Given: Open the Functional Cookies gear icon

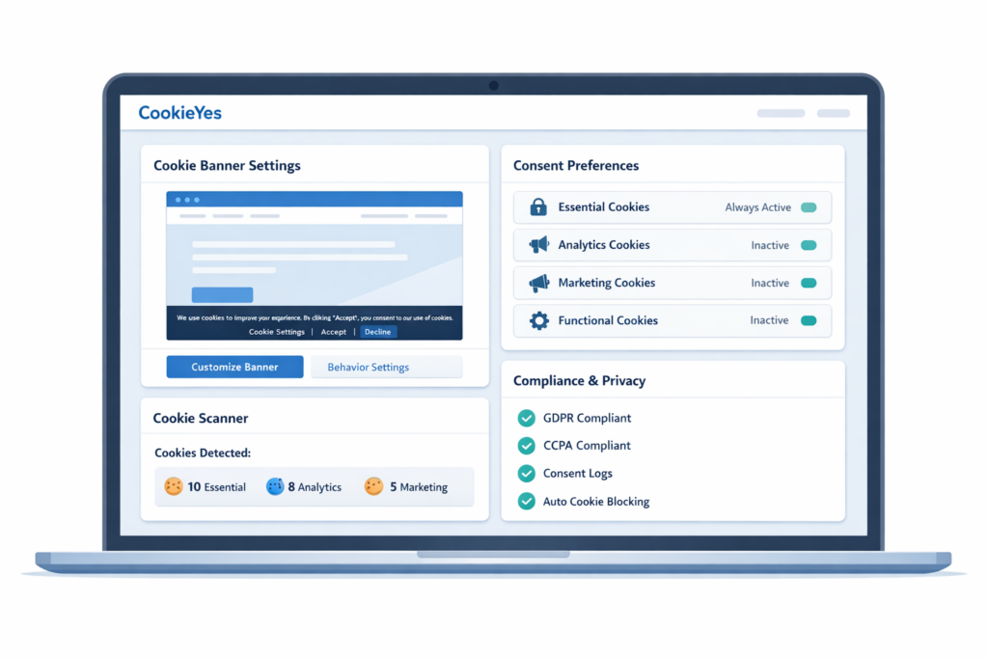Looking at the screenshot, I should [538, 320].
